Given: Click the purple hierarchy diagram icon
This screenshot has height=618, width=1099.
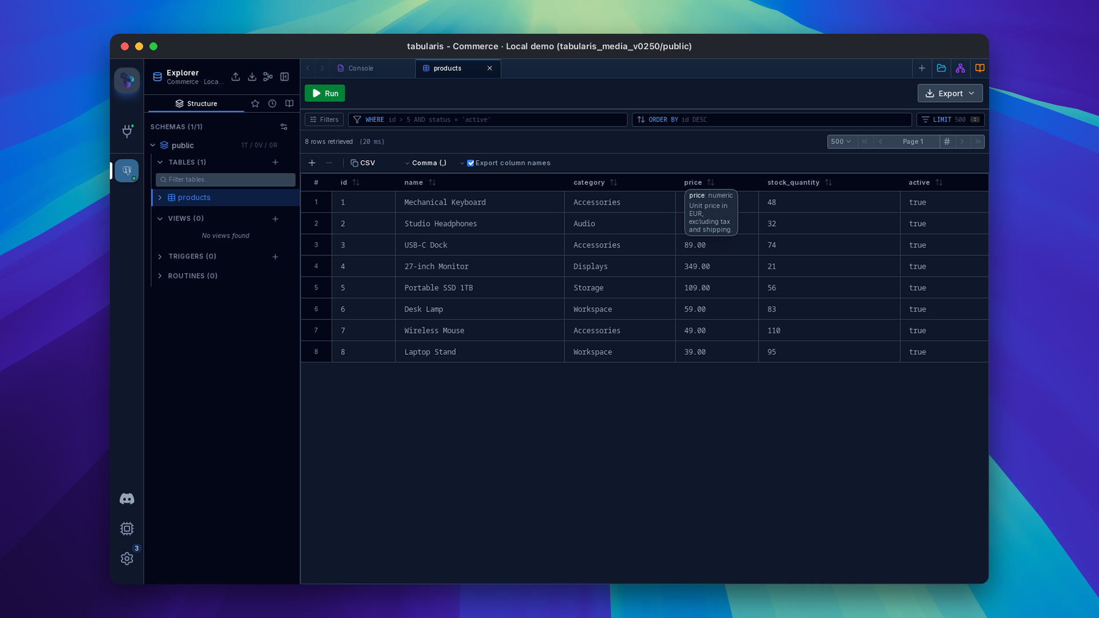Looking at the screenshot, I should (x=960, y=68).
